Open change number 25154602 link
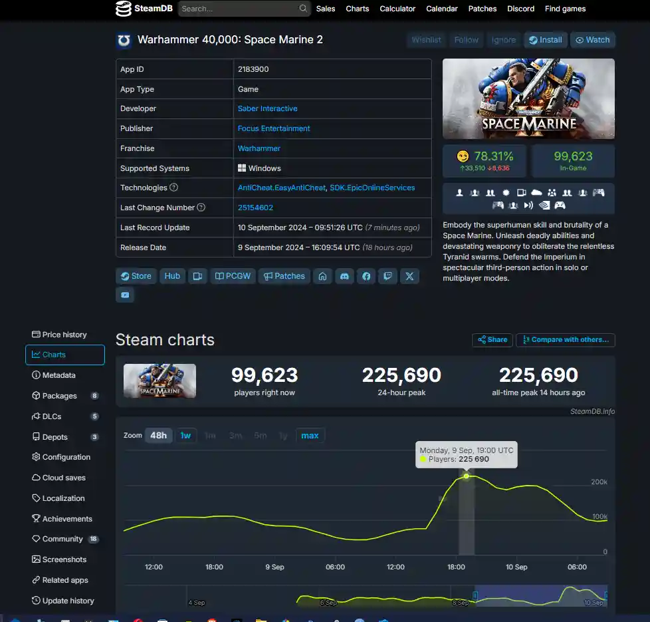This screenshot has width=650, height=622. (x=255, y=208)
